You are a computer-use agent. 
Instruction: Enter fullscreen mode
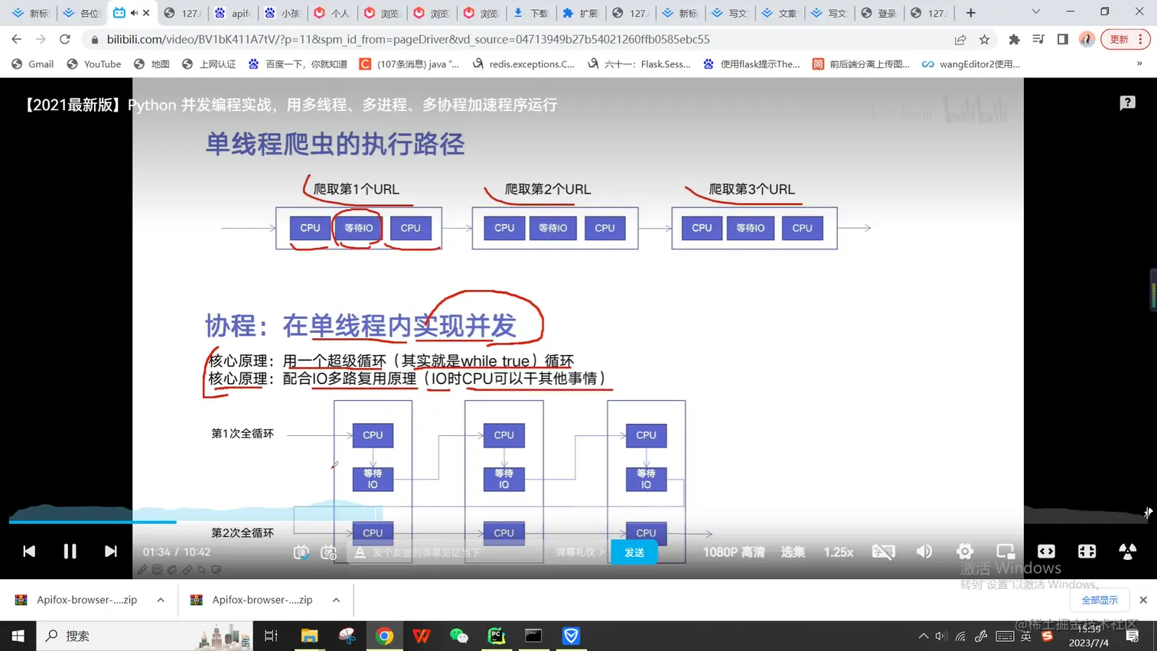click(x=1127, y=552)
